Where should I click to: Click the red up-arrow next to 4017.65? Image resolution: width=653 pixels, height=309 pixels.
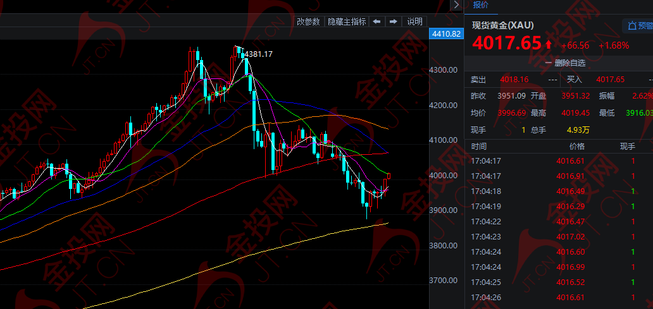coord(548,45)
